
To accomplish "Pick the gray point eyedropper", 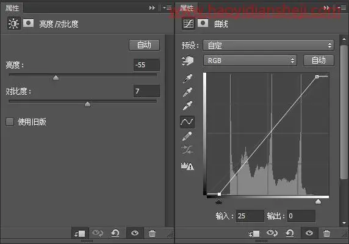I will coord(187,92).
